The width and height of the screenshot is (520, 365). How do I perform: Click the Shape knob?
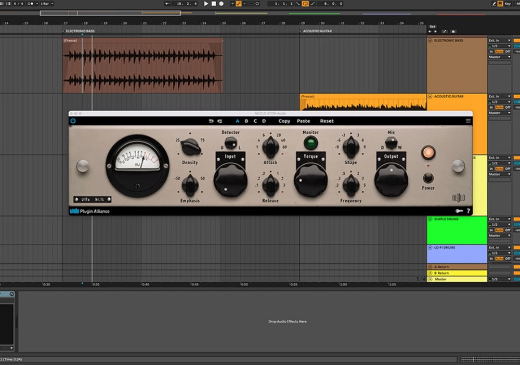(351, 147)
